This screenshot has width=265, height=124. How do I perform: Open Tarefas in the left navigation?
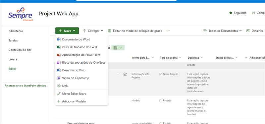tap(13, 40)
